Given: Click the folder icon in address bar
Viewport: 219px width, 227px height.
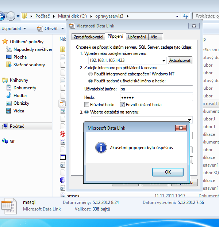Looking at the screenshot, I should coord(25,16).
